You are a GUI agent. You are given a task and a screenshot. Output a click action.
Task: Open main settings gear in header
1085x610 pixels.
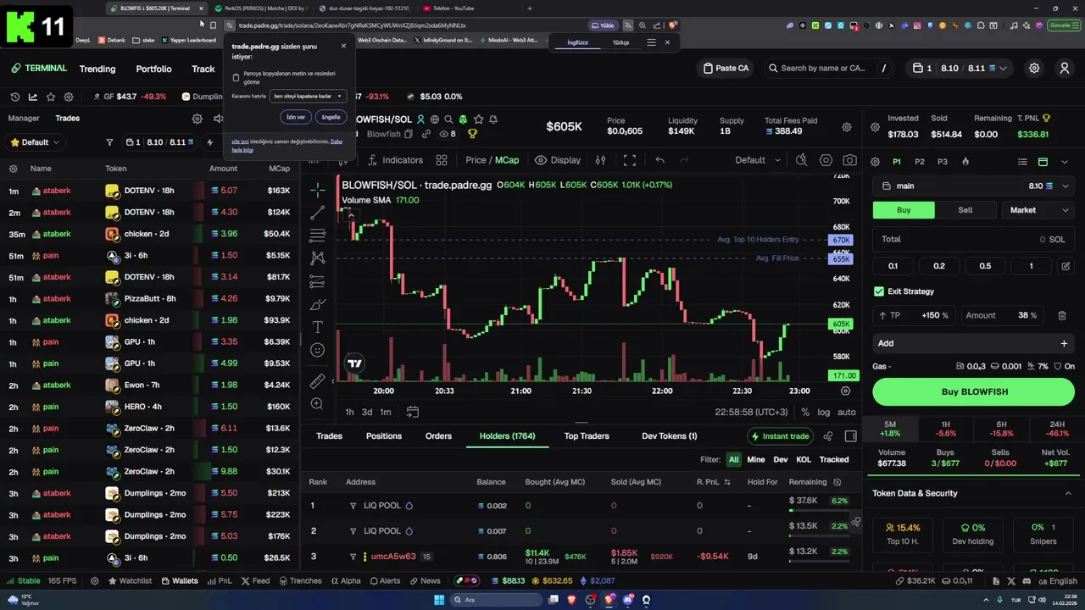coord(1034,68)
